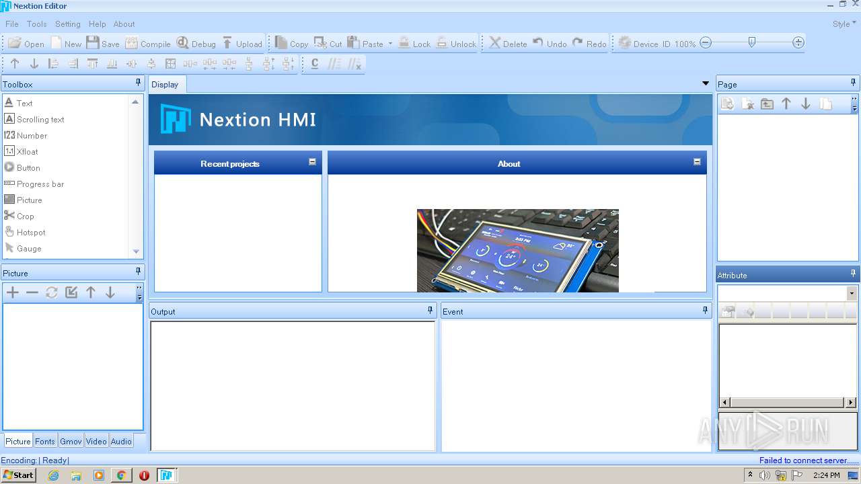Open the File menu

(x=12, y=24)
